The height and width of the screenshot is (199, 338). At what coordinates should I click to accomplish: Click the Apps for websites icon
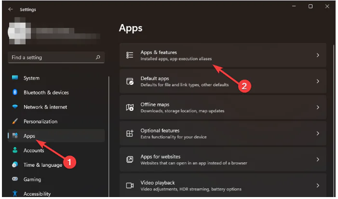[130, 159]
